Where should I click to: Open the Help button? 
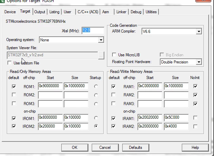[x=195, y=148]
